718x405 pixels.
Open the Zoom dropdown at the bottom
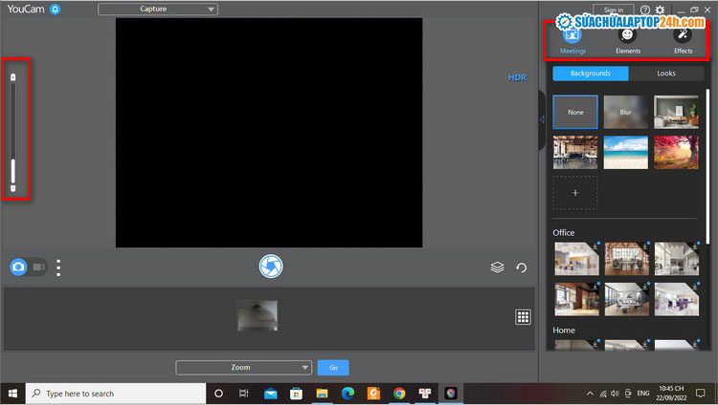point(244,367)
